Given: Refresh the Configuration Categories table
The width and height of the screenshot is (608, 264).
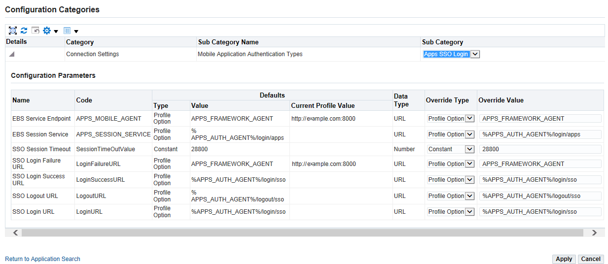Looking at the screenshot, I should tap(24, 31).
